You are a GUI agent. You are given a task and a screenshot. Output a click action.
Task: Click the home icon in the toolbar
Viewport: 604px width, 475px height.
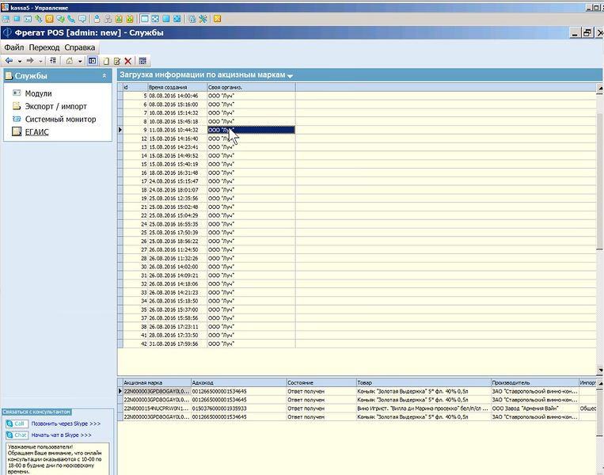pos(70,60)
